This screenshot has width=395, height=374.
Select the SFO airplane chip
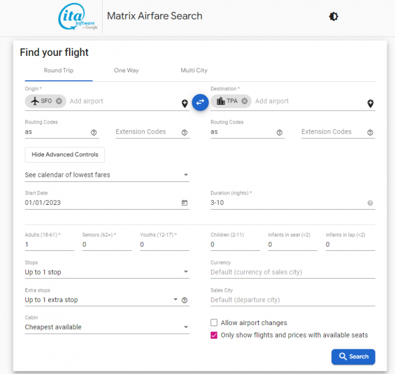(45, 101)
